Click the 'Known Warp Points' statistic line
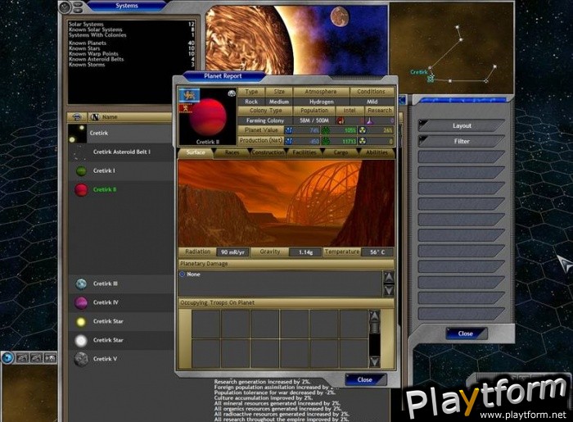This screenshot has width=573, height=422. click(x=132, y=54)
